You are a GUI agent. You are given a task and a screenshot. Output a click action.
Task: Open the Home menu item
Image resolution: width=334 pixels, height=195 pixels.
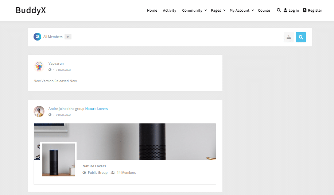(x=152, y=11)
